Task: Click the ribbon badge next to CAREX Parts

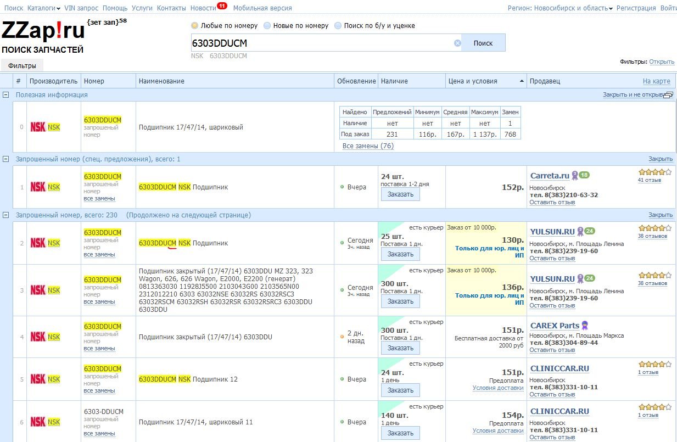Action: [x=585, y=325]
